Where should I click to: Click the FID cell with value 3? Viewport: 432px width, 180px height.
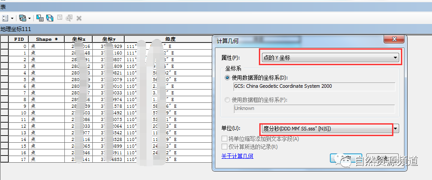[19, 67]
